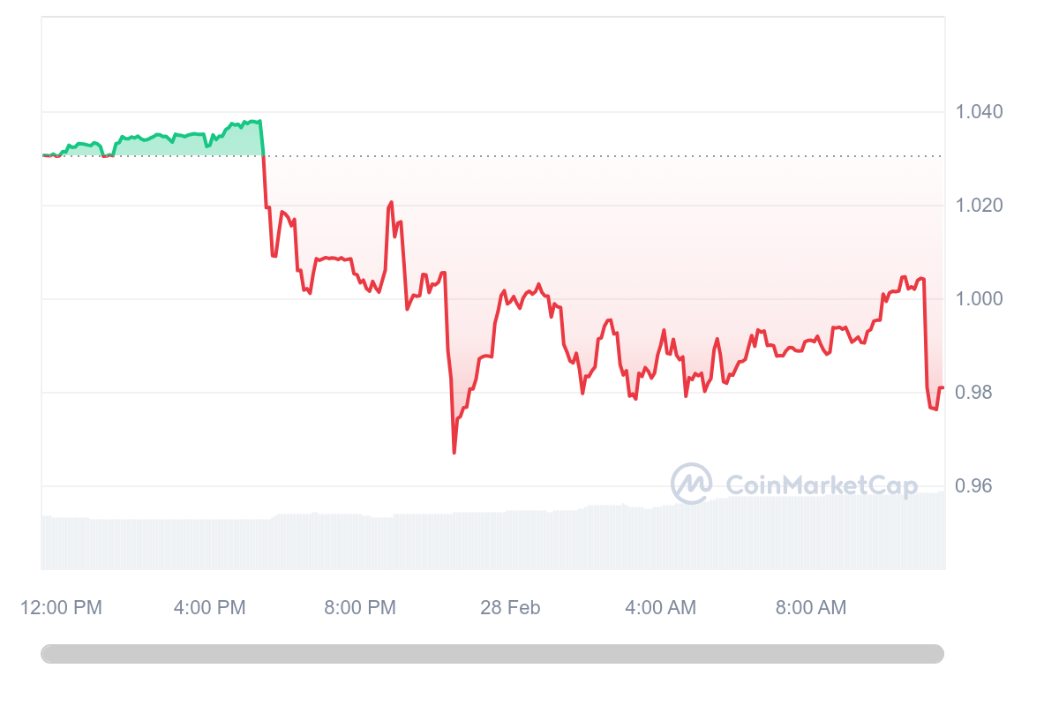The height and width of the screenshot is (706, 1059).
Task: Click the 4:00 PM time axis label
Action: coord(209,607)
